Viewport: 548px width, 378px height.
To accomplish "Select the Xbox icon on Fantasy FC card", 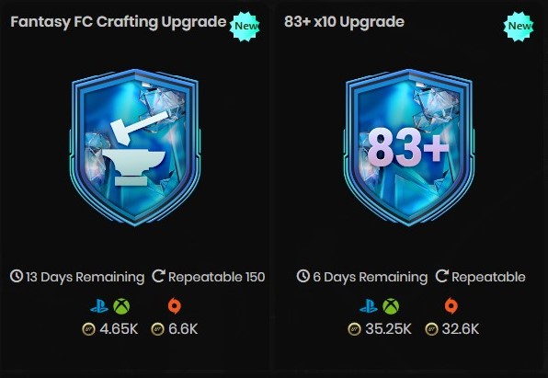I will [x=121, y=306].
